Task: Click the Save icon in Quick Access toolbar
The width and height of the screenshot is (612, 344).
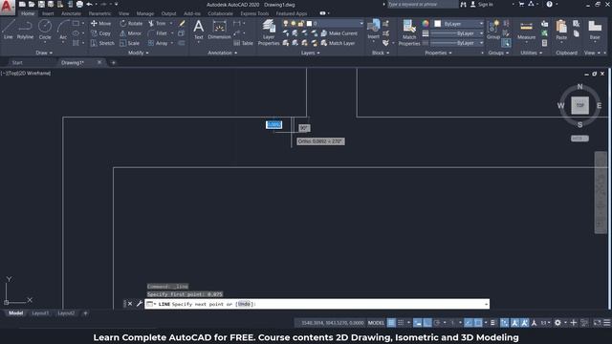Action: click(41, 4)
